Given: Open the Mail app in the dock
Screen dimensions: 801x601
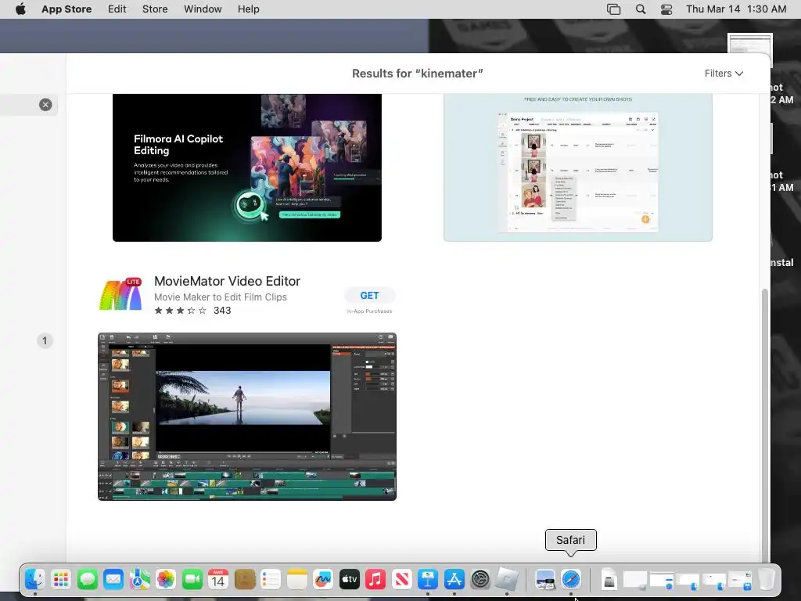Looking at the screenshot, I should point(113,580).
